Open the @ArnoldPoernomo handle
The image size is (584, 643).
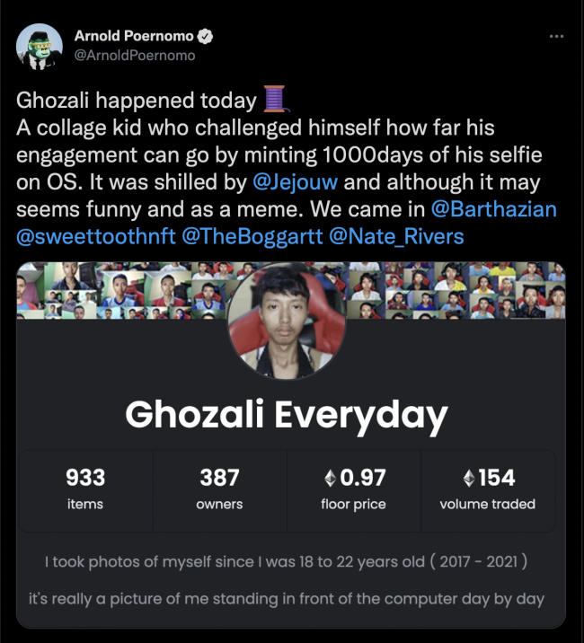pyautogui.click(x=134, y=56)
